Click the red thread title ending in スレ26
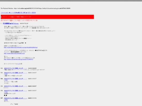 (x=19, y=20)
